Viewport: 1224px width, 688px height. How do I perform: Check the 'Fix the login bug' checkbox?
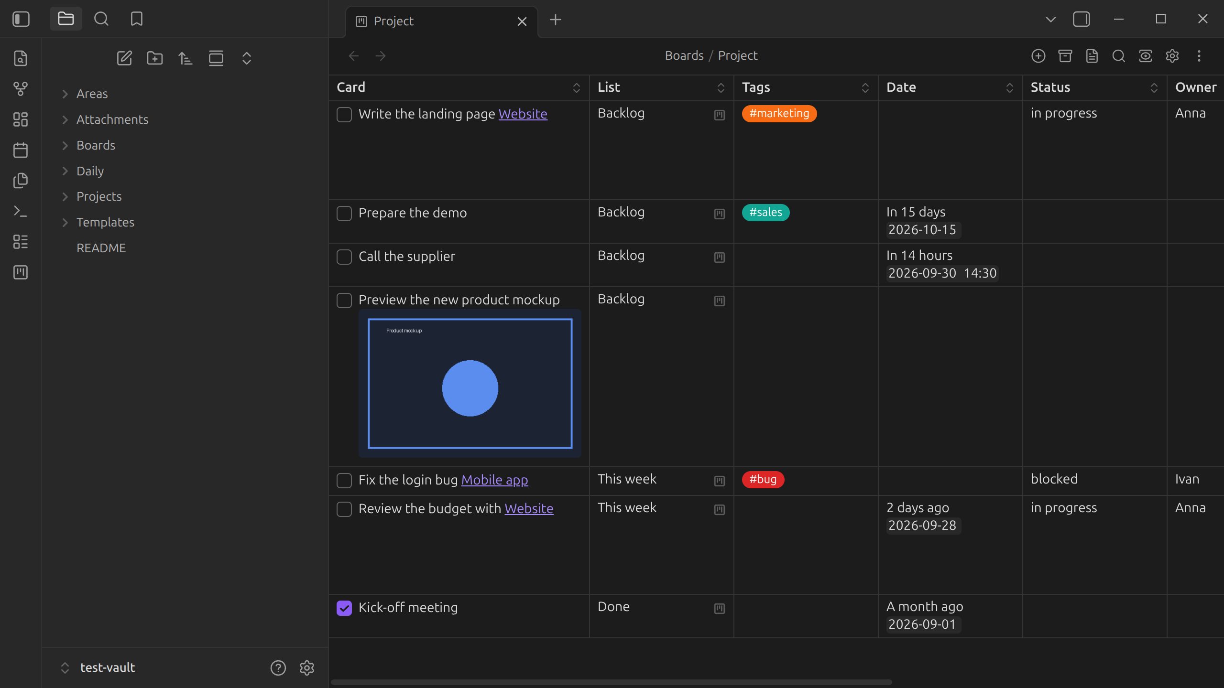point(344,481)
